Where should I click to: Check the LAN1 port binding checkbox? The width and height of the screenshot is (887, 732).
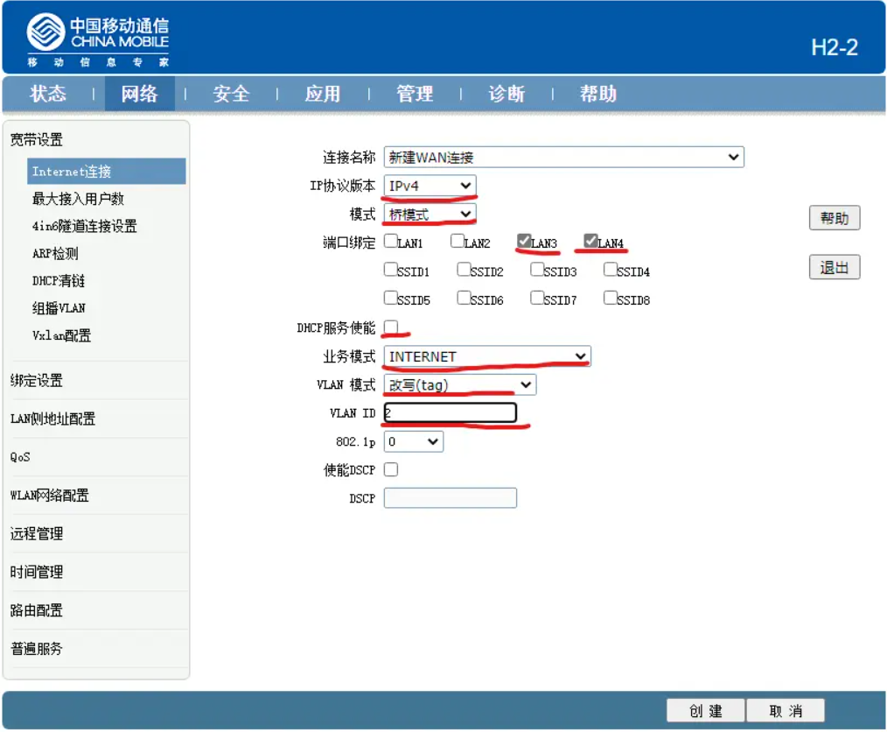[x=390, y=242]
